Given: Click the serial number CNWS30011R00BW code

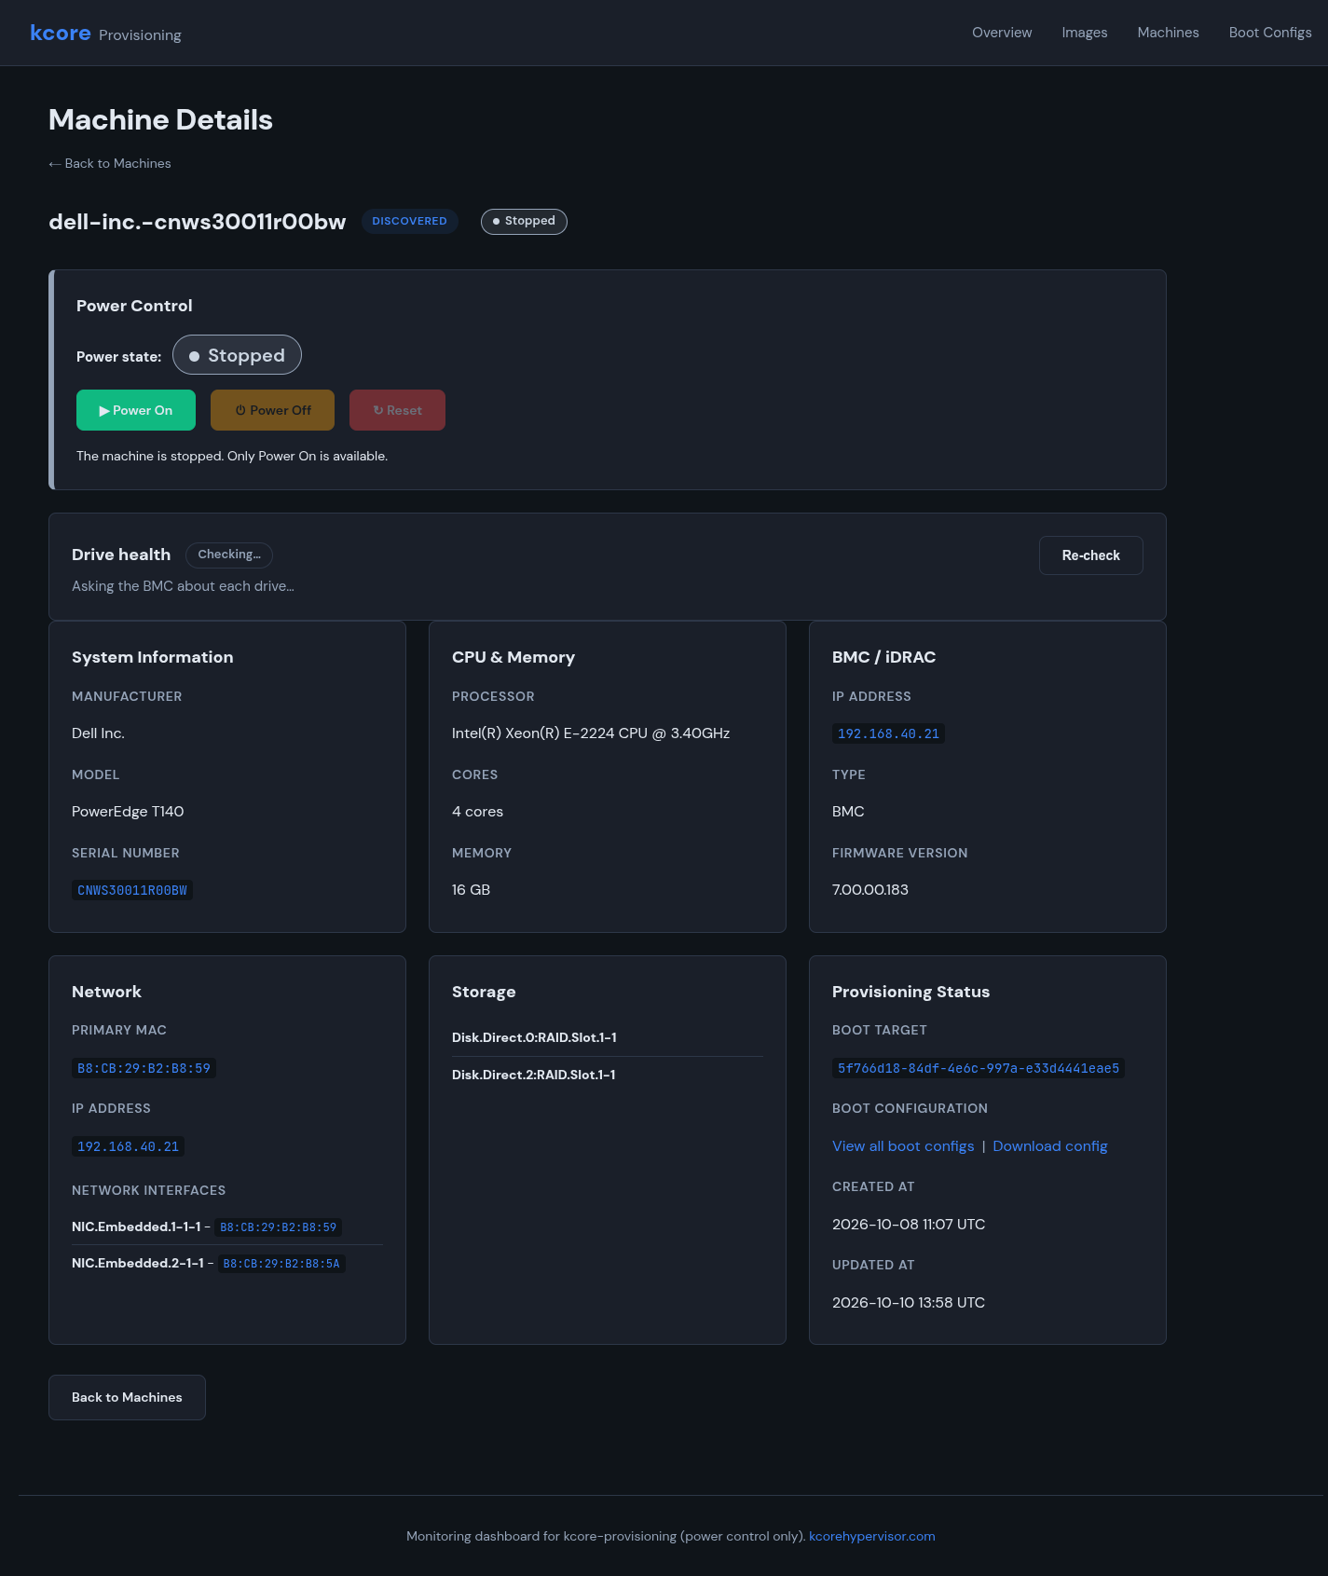Looking at the screenshot, I should [x=132, y=890].
